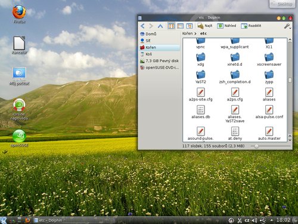Select auto.master file
Viewport: 298px width, 224px height.
[269, 134]
